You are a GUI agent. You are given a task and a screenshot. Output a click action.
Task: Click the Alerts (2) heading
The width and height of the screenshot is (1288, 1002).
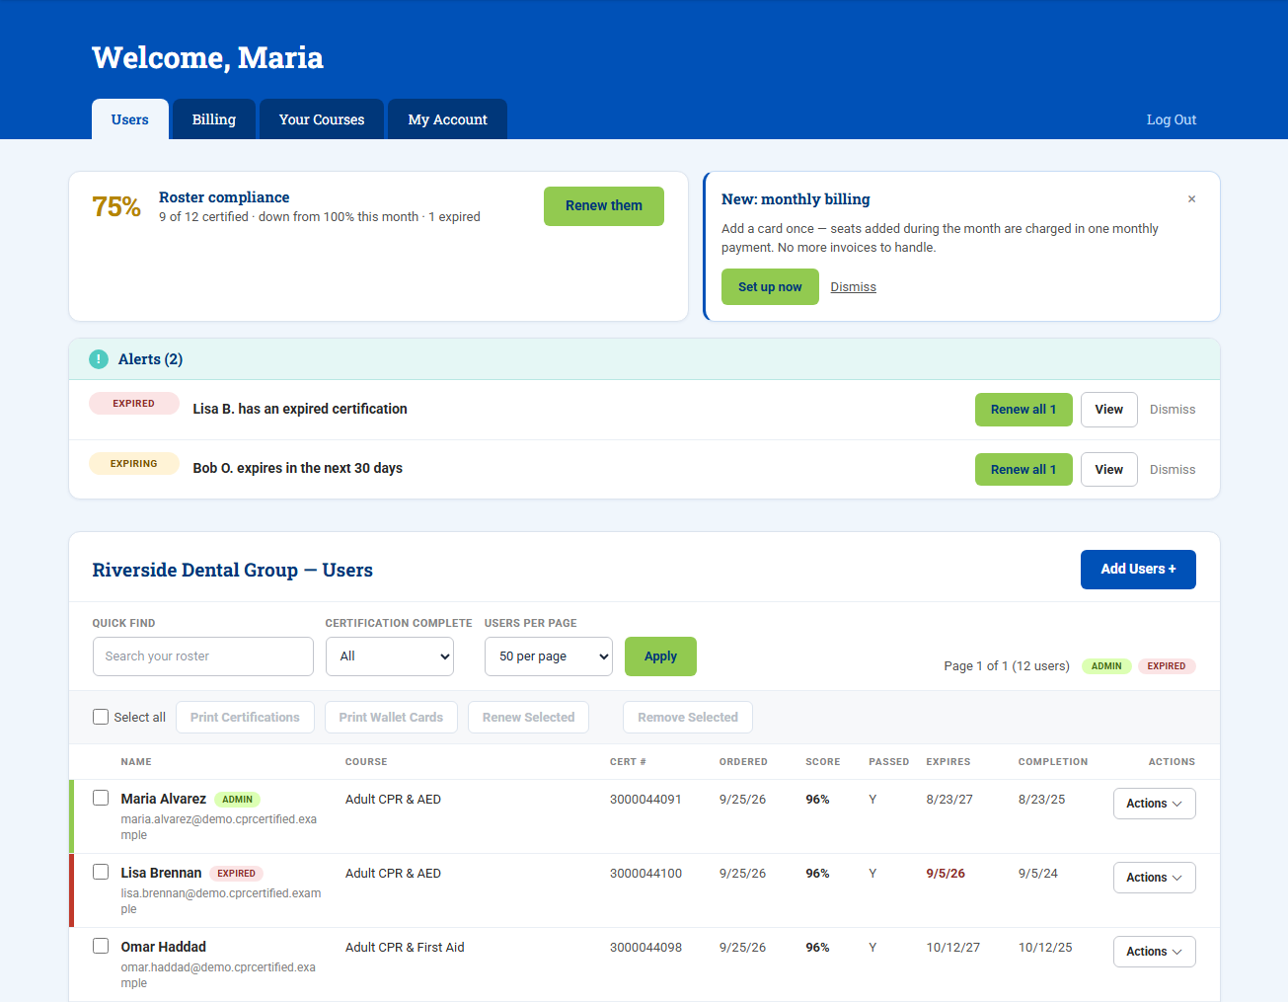click(150, 359)
